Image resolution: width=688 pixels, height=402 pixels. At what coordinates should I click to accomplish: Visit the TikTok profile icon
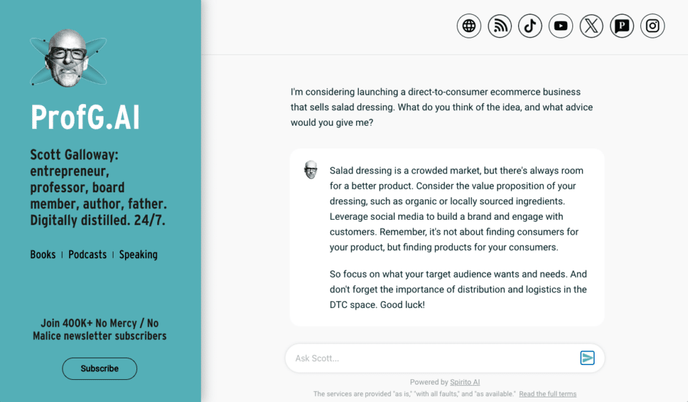(x=530, y=26)
